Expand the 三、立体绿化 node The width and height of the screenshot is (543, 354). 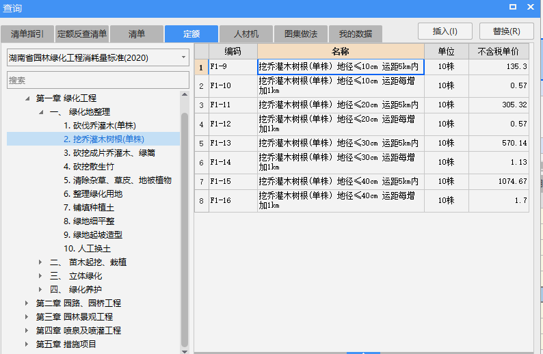click(x=40, y=276)
